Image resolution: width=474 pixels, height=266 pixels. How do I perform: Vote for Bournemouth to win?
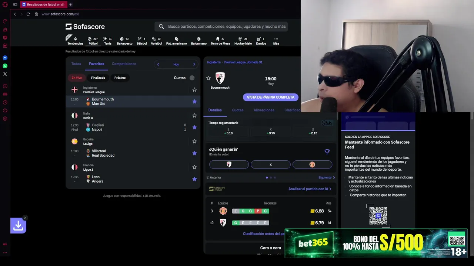(x=229, y=164)
